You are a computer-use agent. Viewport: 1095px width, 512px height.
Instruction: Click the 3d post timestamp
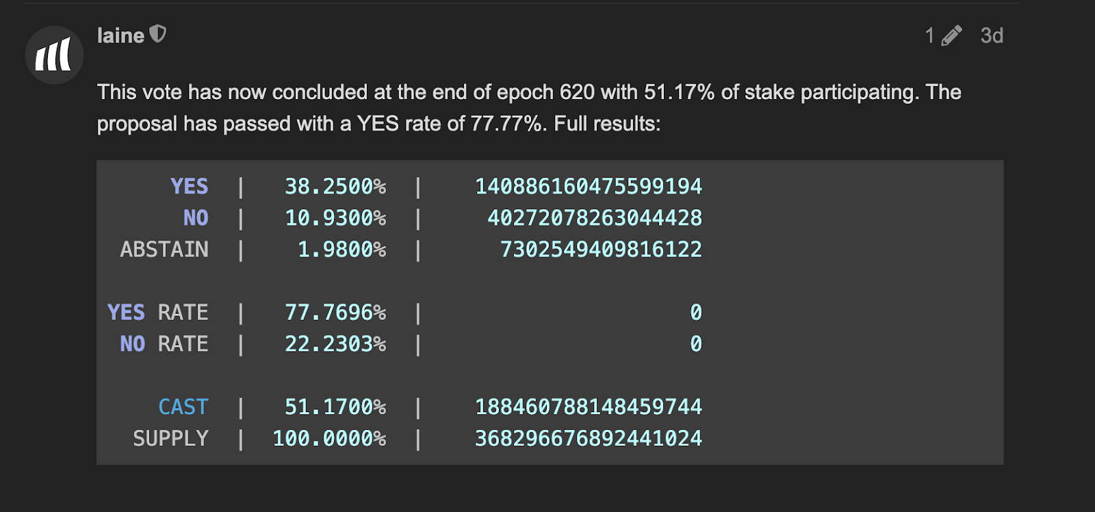(992, 36)
